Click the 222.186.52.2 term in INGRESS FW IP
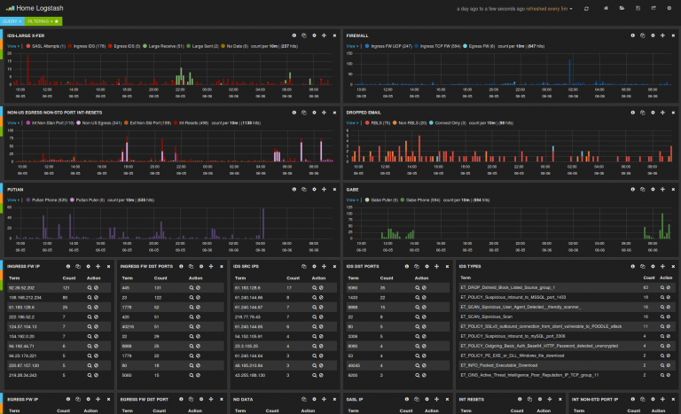The width and height of the screenshot is (681, 414). (21, 316)
